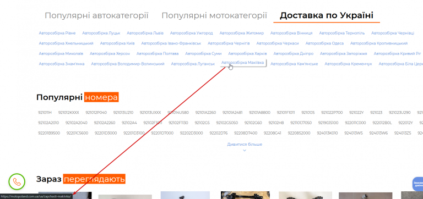This screenshot has height=199, width=423.
Task: Expand with the chevron under Дивитися більше
Action: click(x=245, y=150)
